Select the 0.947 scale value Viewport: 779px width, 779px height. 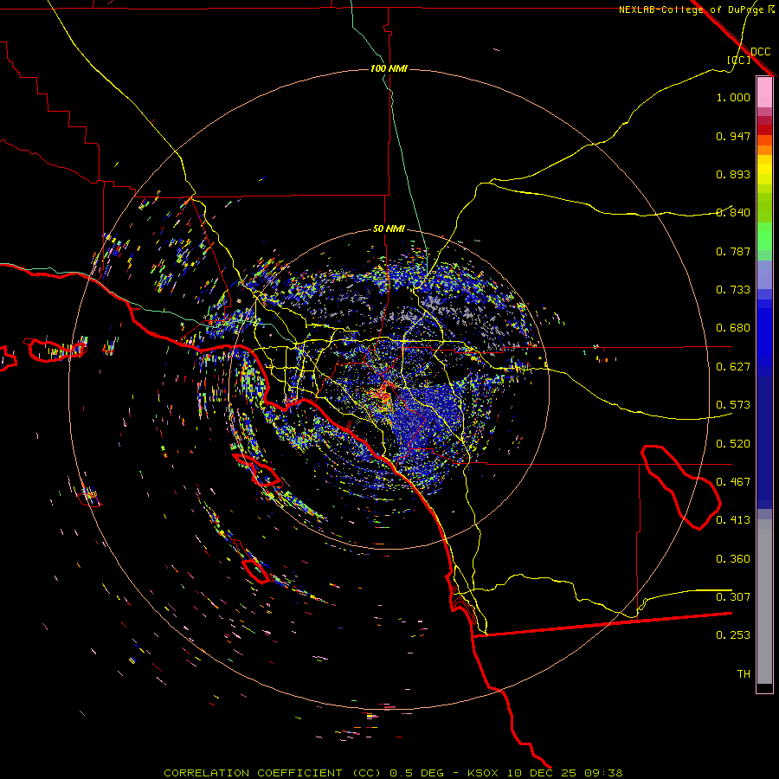(x=733, y=136)
